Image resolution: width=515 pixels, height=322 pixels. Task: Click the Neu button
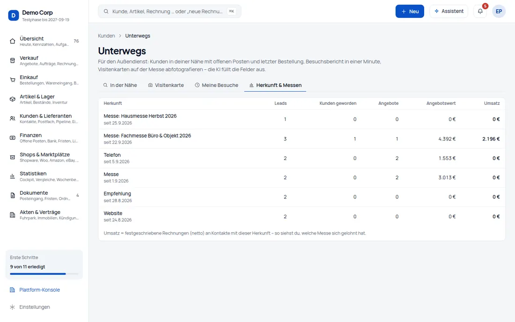point(410,11)
